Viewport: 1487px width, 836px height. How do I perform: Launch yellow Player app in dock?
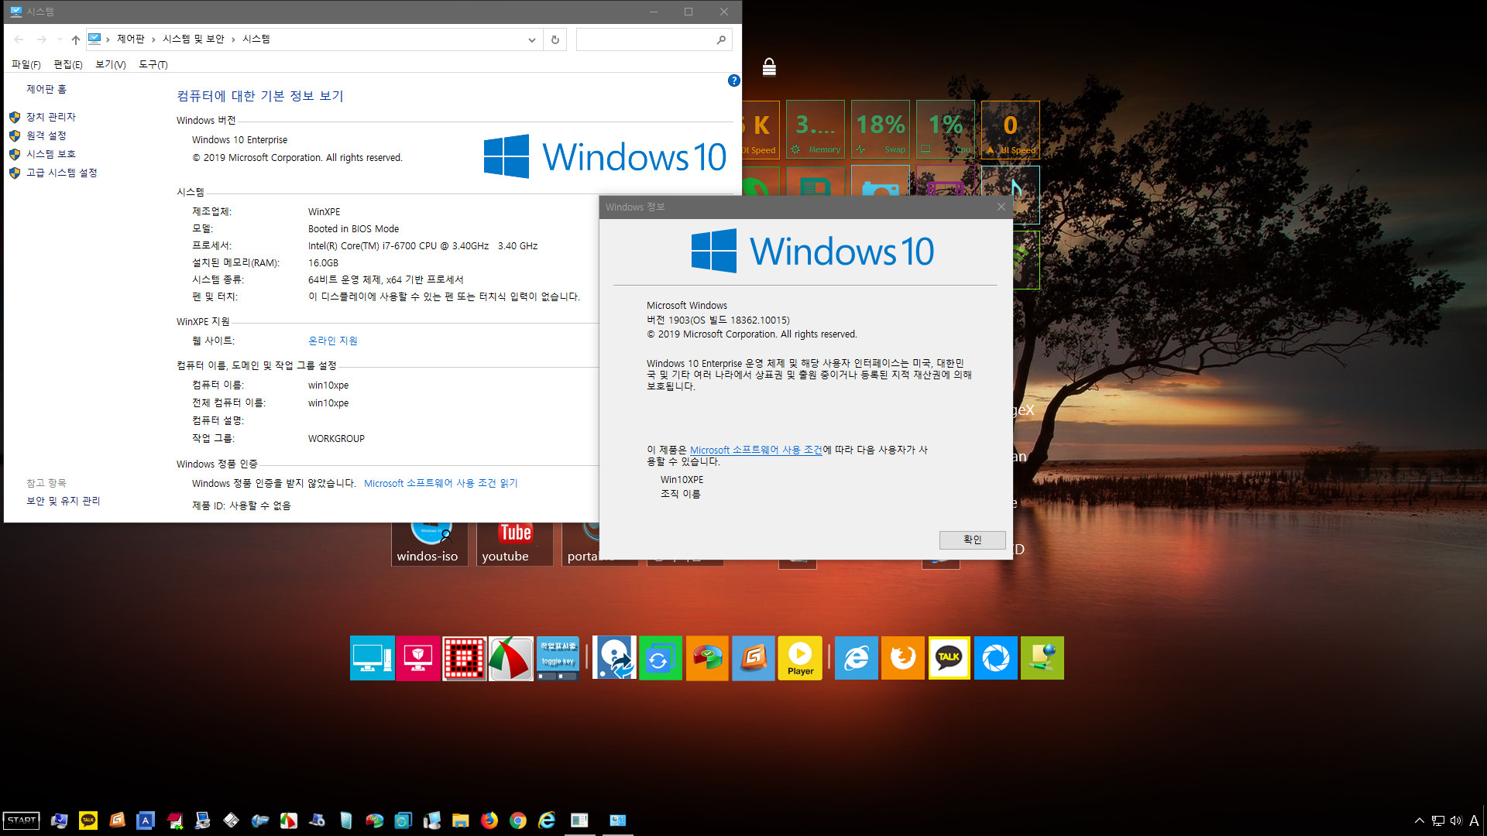pyautogui.click(x=800, y=658)
